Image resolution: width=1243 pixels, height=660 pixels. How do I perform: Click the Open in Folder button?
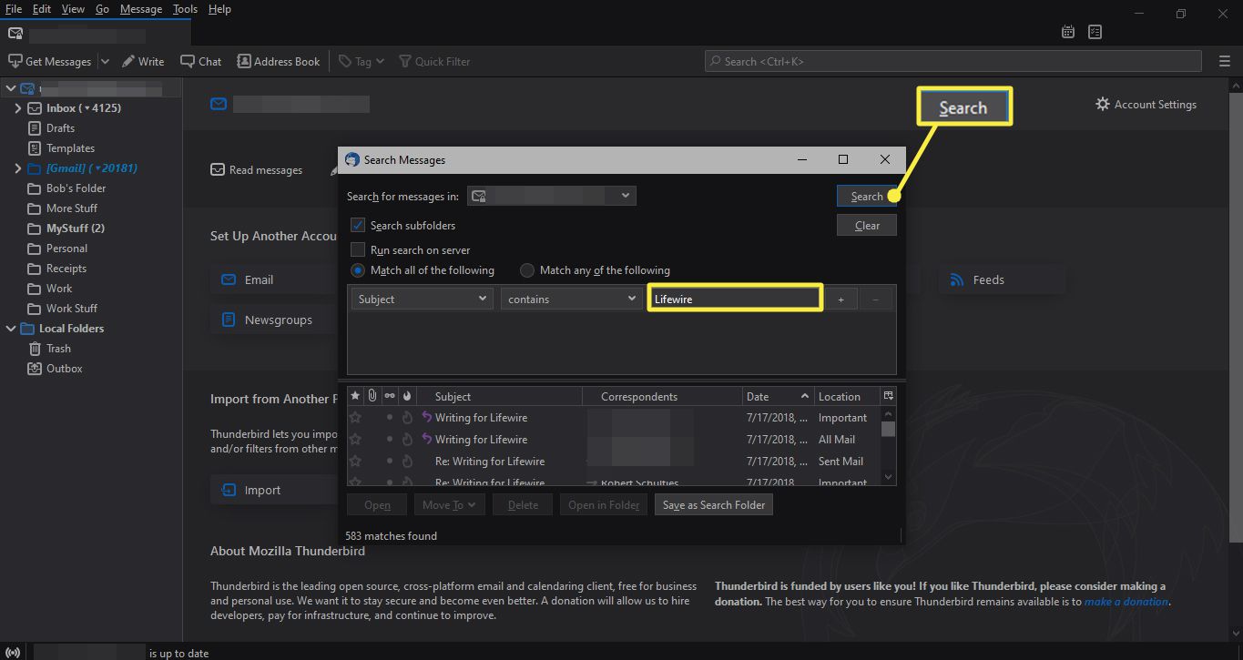[x=604, y=504]
